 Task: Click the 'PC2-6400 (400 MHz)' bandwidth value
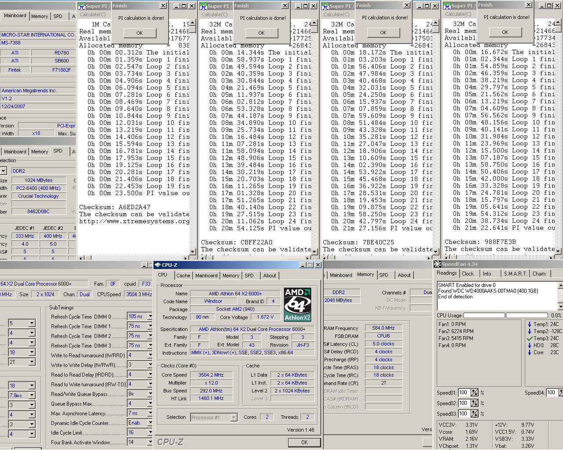38,189
